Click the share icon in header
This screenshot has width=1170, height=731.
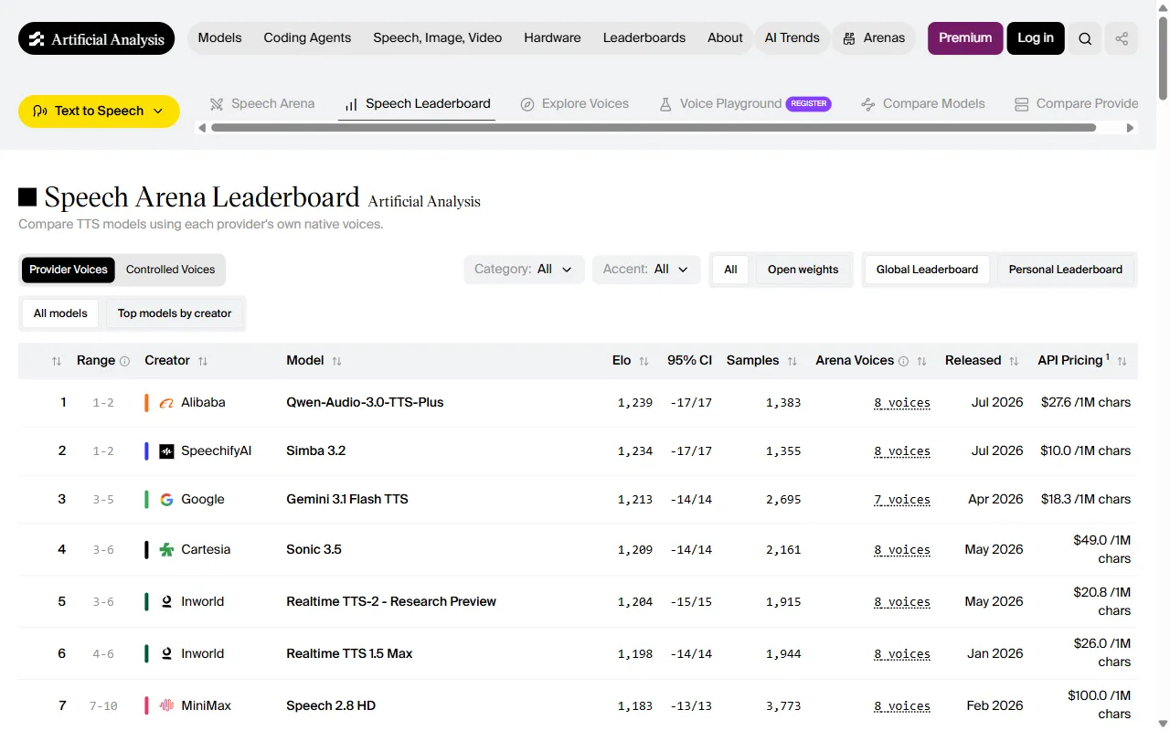pos(1122,38)
